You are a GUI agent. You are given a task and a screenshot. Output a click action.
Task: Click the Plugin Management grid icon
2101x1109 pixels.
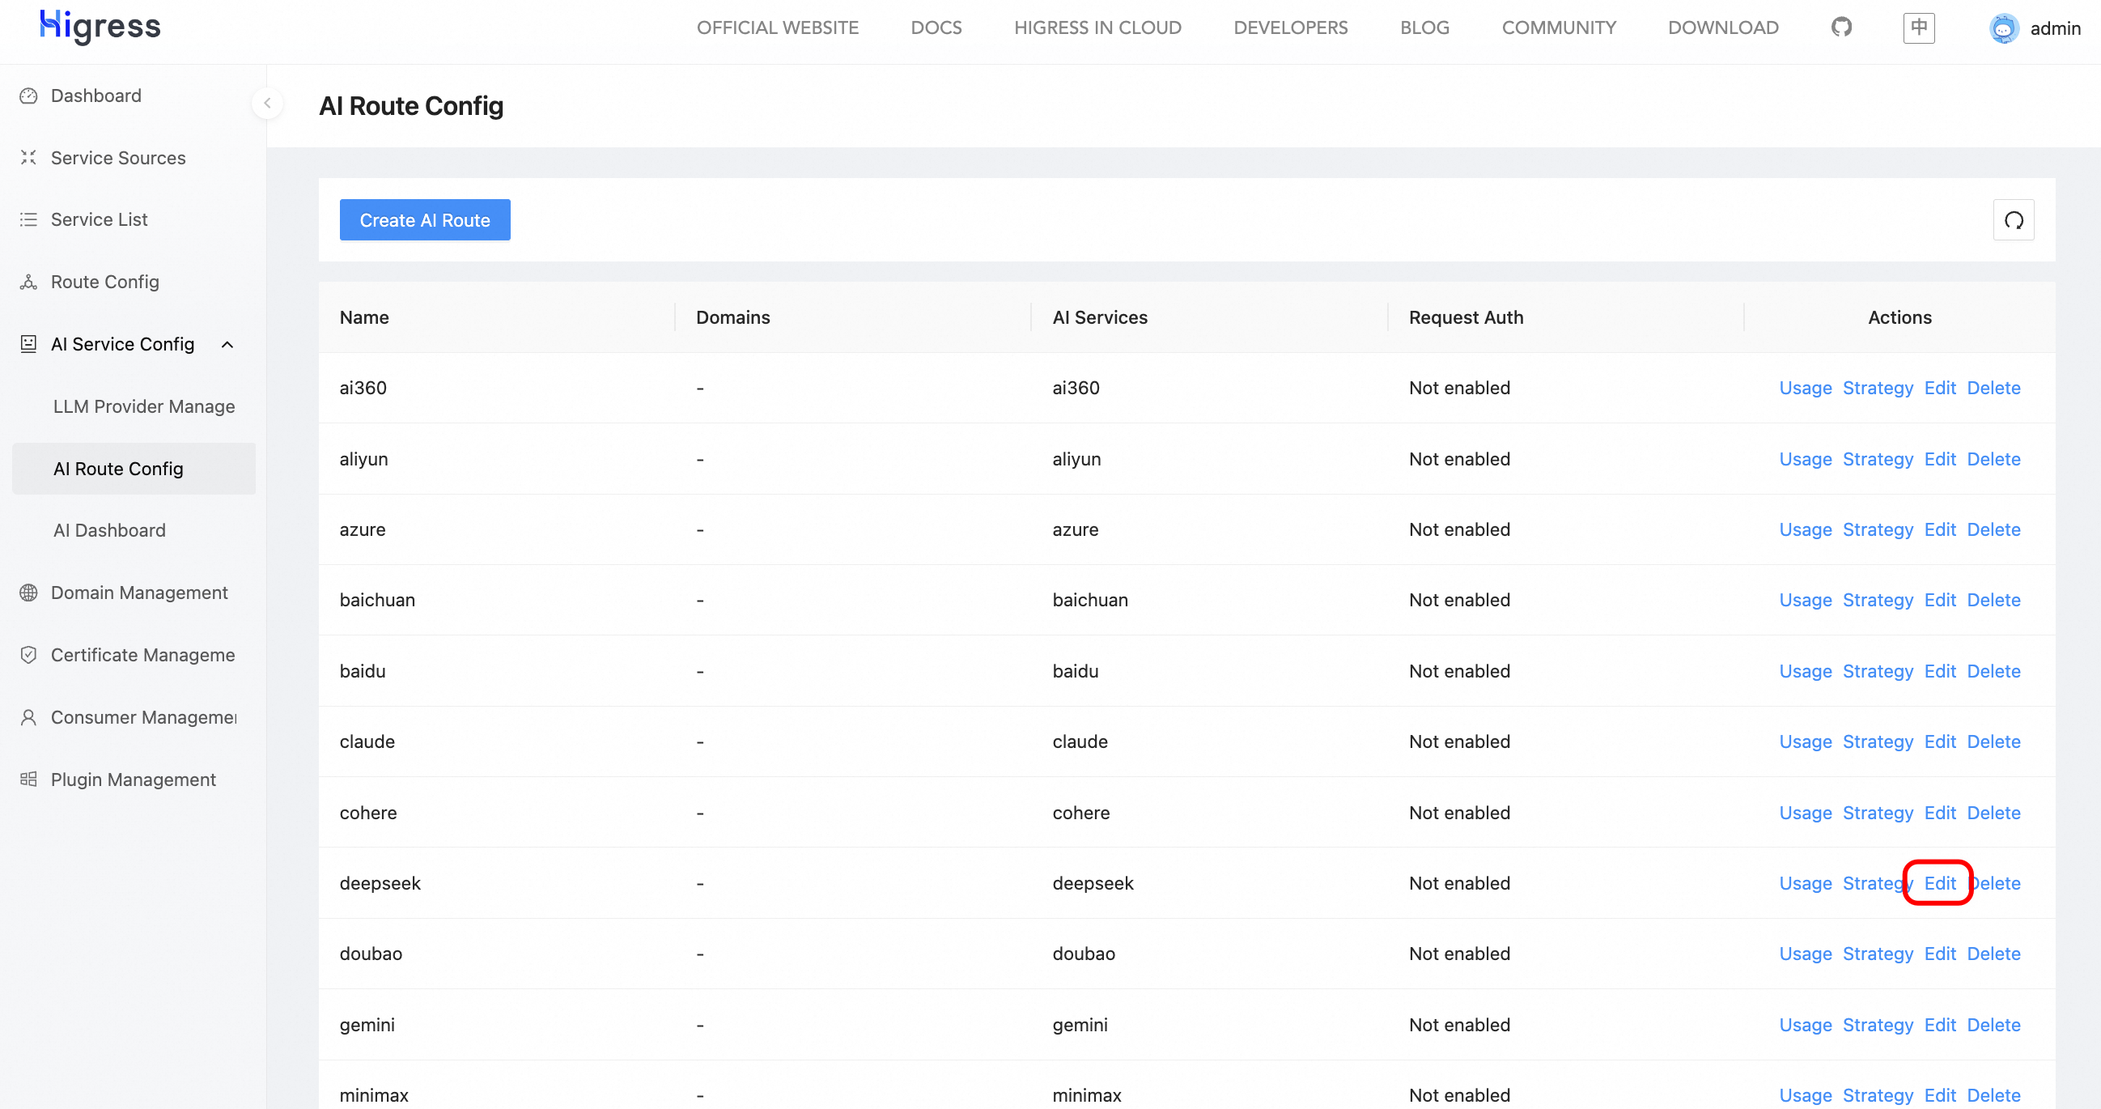point(28,780)
